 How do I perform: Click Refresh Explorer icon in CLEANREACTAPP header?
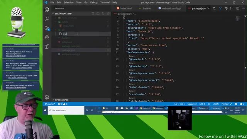(x=103, y=14)
